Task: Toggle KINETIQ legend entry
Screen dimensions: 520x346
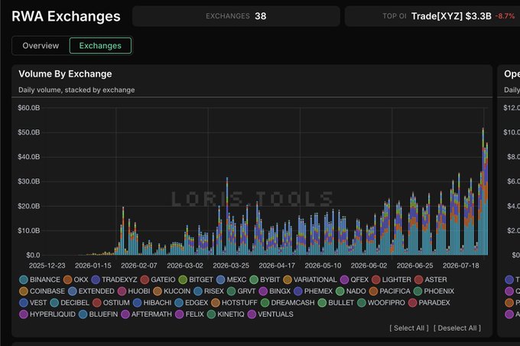Action: pos(226,315)
